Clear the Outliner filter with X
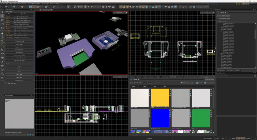 pos(226,13)
